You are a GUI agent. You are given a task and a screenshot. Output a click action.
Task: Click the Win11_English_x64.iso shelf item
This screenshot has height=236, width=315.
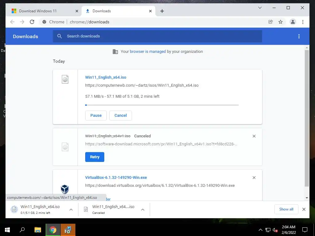pyautogui.click(x=40, y=209)
